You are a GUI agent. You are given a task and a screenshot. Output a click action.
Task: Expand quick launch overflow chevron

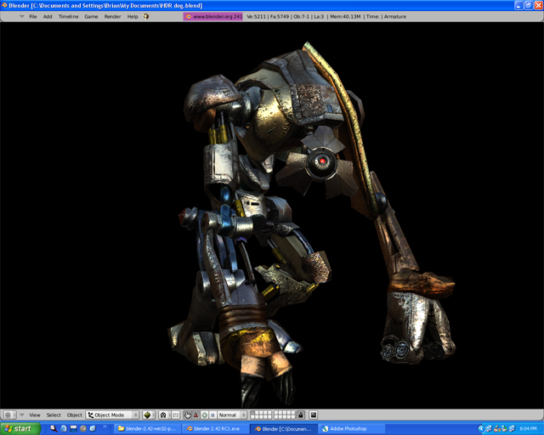pos(105,427)
